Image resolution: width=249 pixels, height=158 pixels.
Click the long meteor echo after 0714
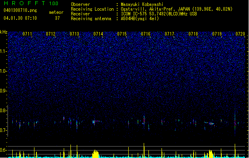coord(96,122)
